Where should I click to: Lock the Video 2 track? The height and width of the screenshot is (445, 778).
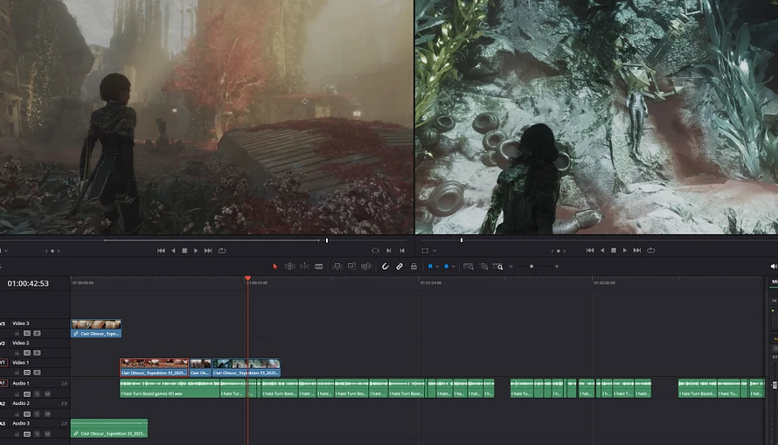click(x=17, y=353)
